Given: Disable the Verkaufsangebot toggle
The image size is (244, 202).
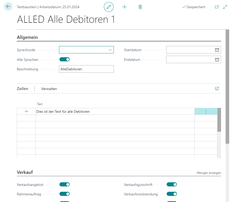Looking at the screenshot, I should (x=65, y=184).
